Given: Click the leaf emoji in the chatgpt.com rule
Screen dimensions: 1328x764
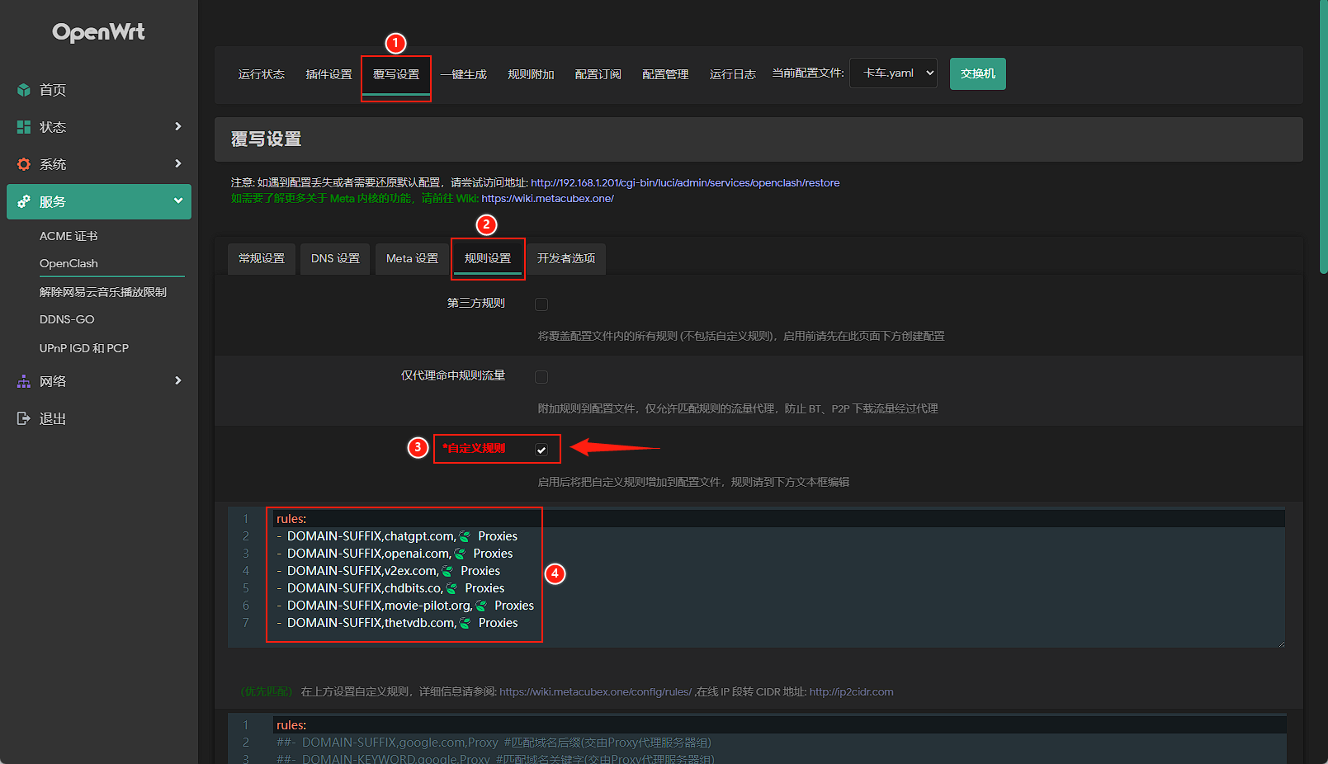Looking at the screenshot, I should [465, 536].
